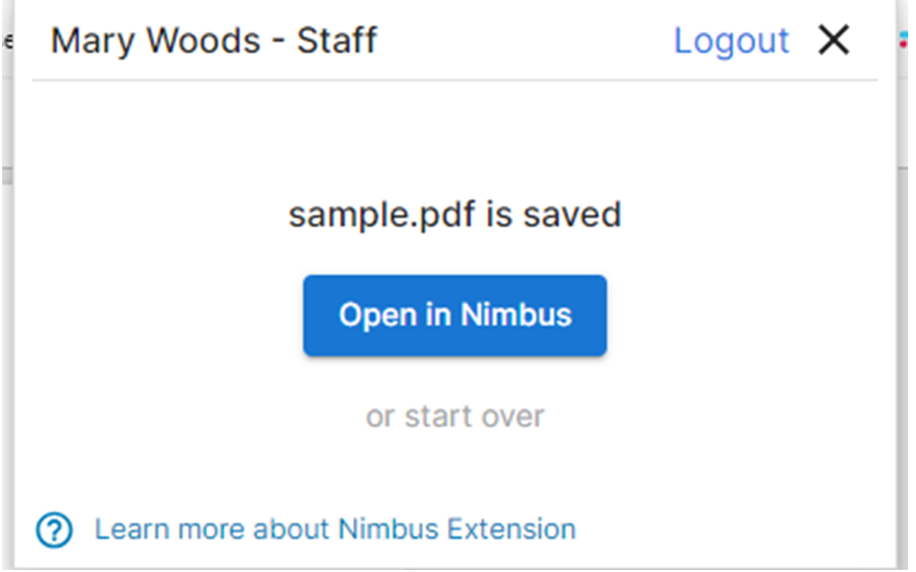
Task: Dismiss the Nimbus popup with the X
Action: click(833, 41)
